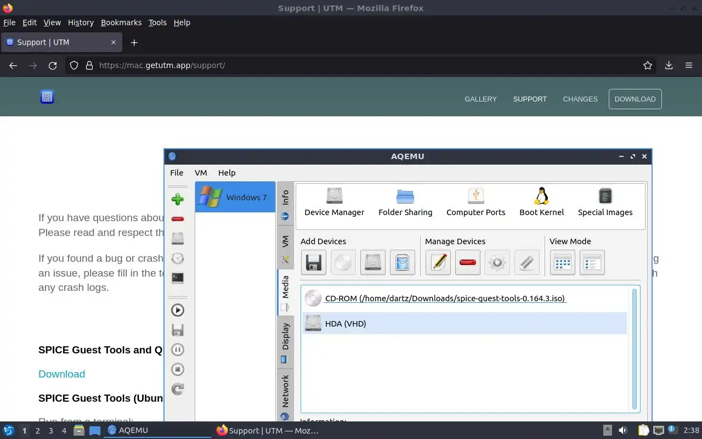
Task: Save the VM state with floppy icon
Action: [x=177, y=330]
